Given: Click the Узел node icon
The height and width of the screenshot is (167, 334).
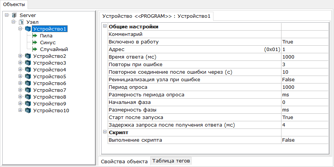Looking at the screenshot, I should (21, 22).
